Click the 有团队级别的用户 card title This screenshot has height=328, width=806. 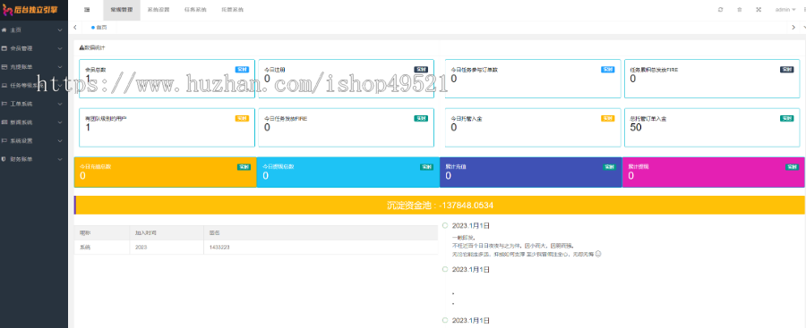tap(106, 119)
